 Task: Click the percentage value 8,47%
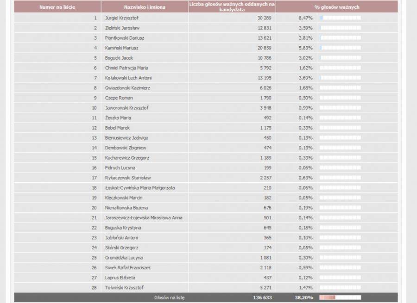click(x=305, y=18)
